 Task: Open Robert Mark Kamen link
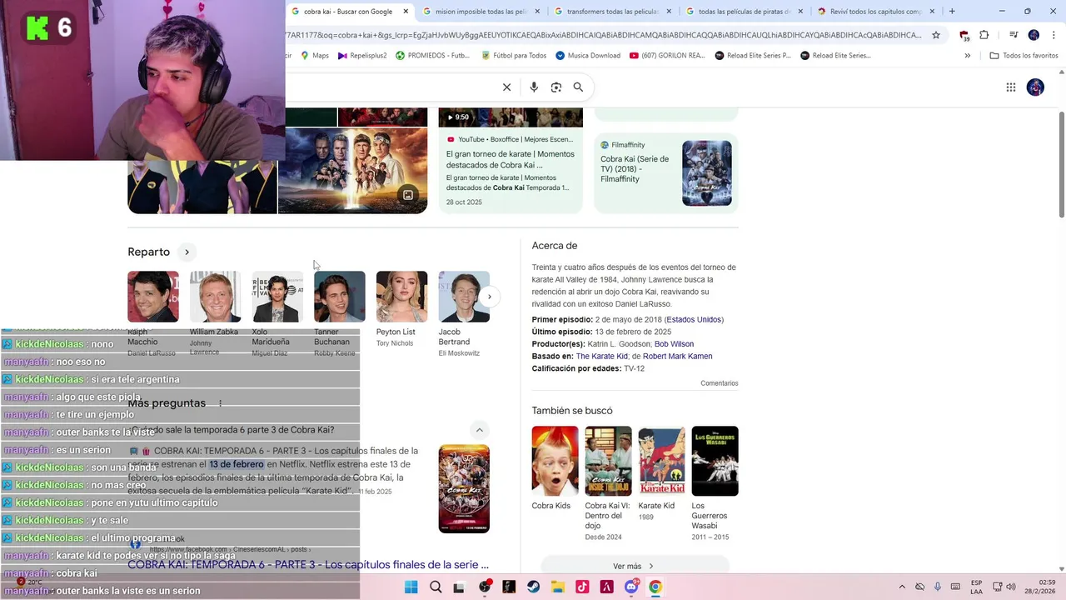click(677, 357)
